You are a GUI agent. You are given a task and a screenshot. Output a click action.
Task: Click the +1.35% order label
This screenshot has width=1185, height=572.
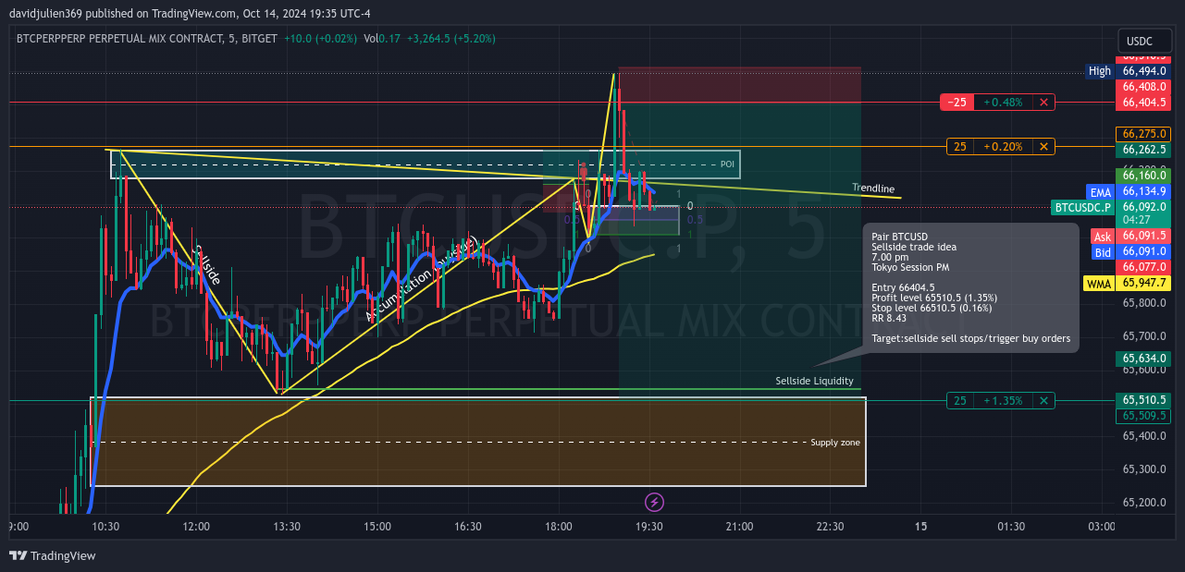[1003, 400]
